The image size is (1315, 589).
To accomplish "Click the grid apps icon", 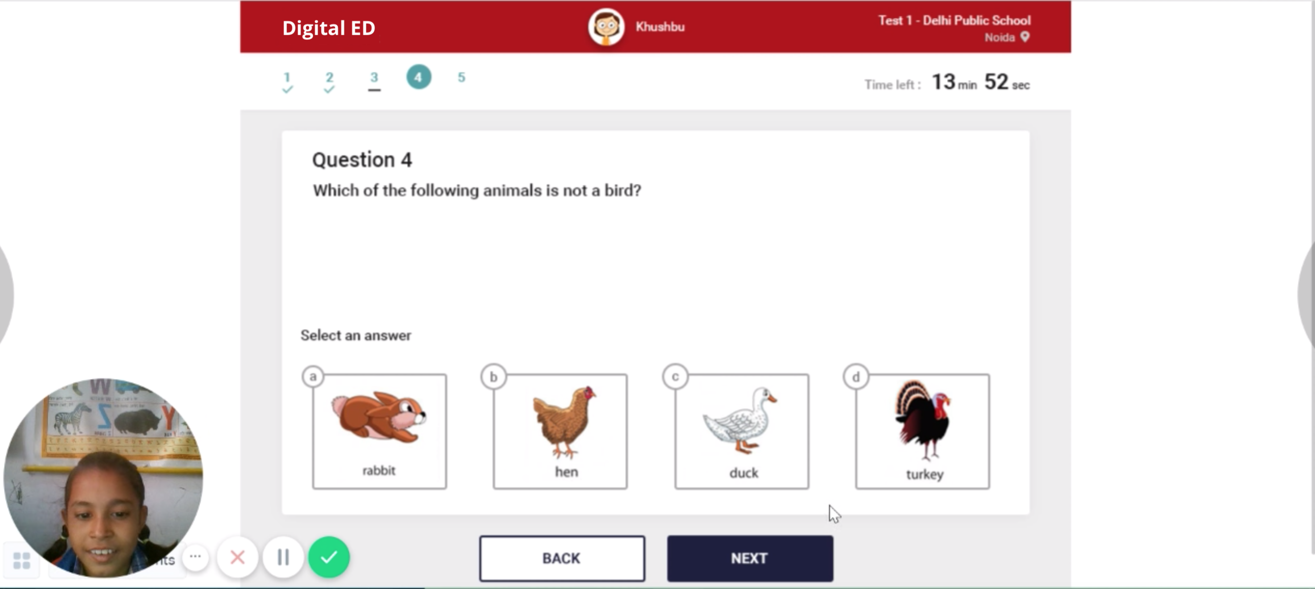I will pos(22,561).
